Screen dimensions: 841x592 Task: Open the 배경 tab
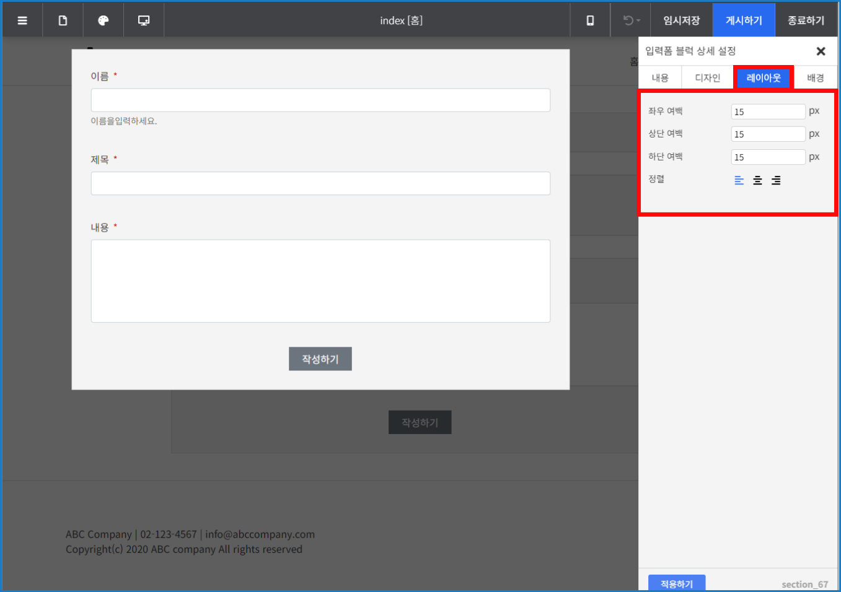(815, 77)
